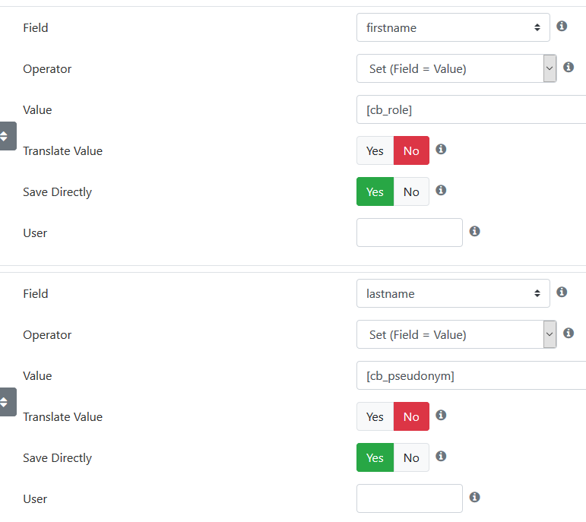Grab the reorder handle of the lastname row
586x522 pixels.
click(8, 402)
